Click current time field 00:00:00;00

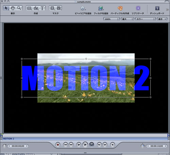tap(18, 146)
